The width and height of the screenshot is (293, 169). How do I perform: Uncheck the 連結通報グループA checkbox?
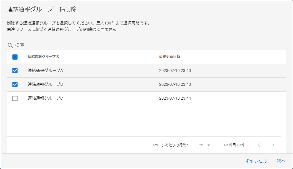(x=15, y=71)
